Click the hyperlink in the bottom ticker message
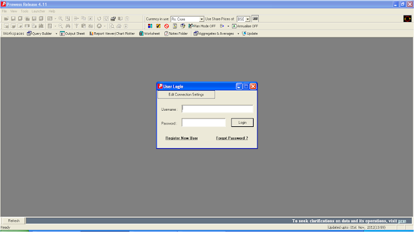This screenshot has width=414, height=232. point(402,221)
